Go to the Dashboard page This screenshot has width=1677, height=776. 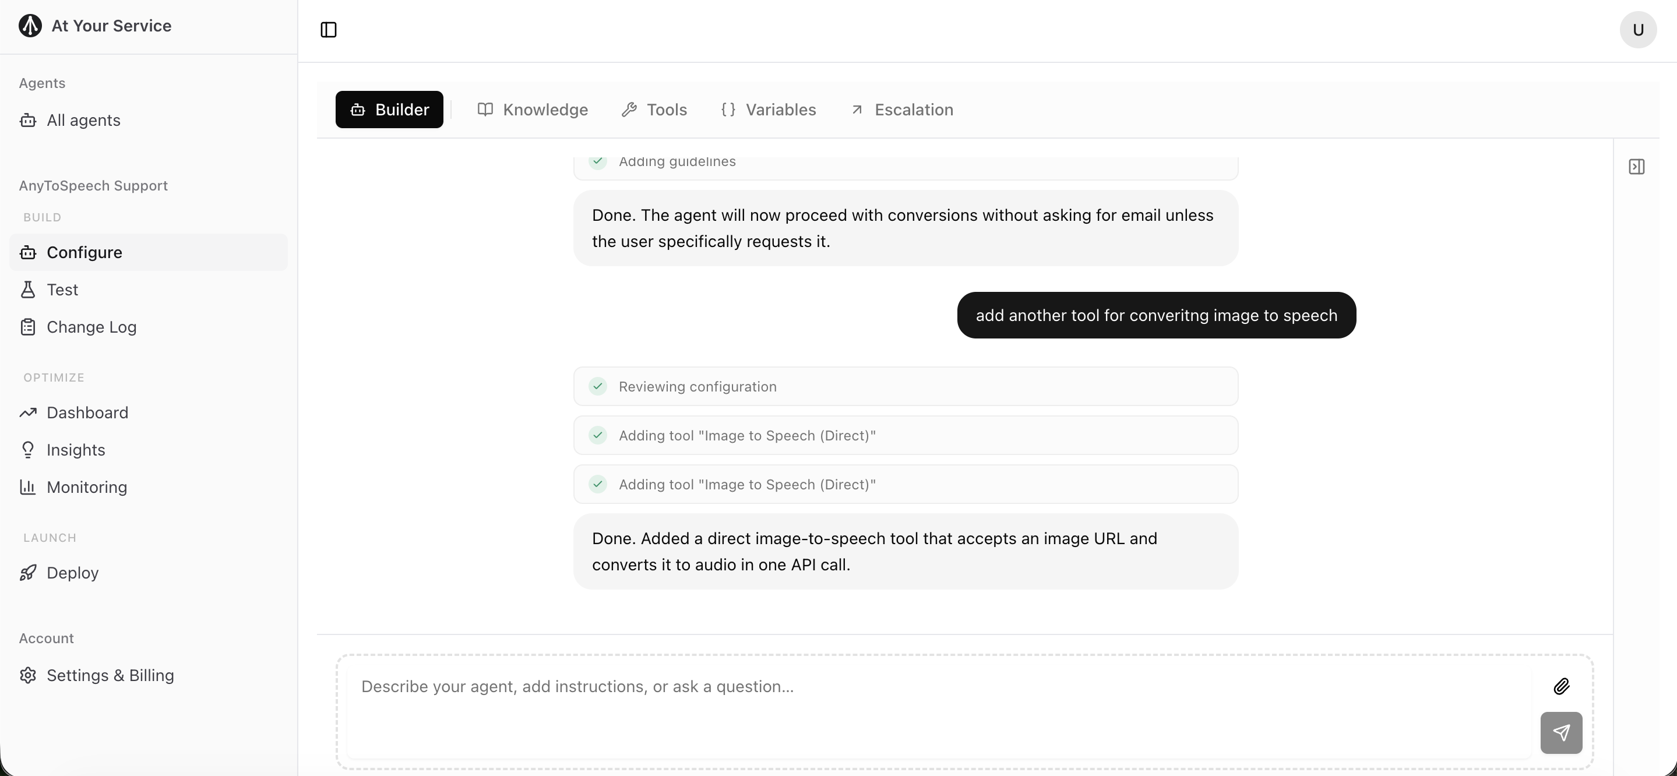(87, 412)
